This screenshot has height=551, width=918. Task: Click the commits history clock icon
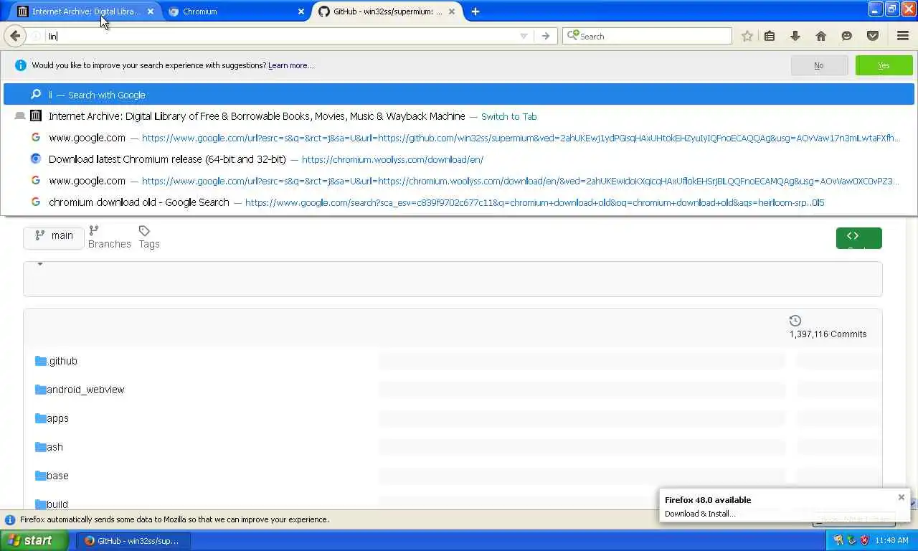(795, 321)
